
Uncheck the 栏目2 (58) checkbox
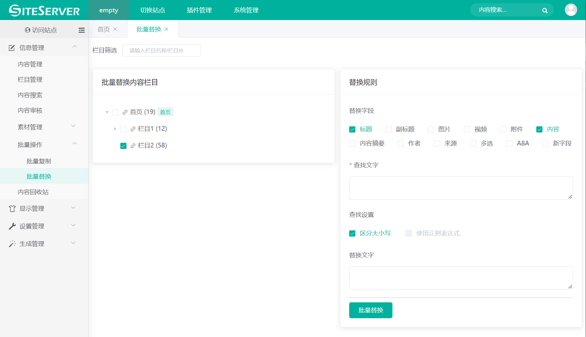coord(123,146)
